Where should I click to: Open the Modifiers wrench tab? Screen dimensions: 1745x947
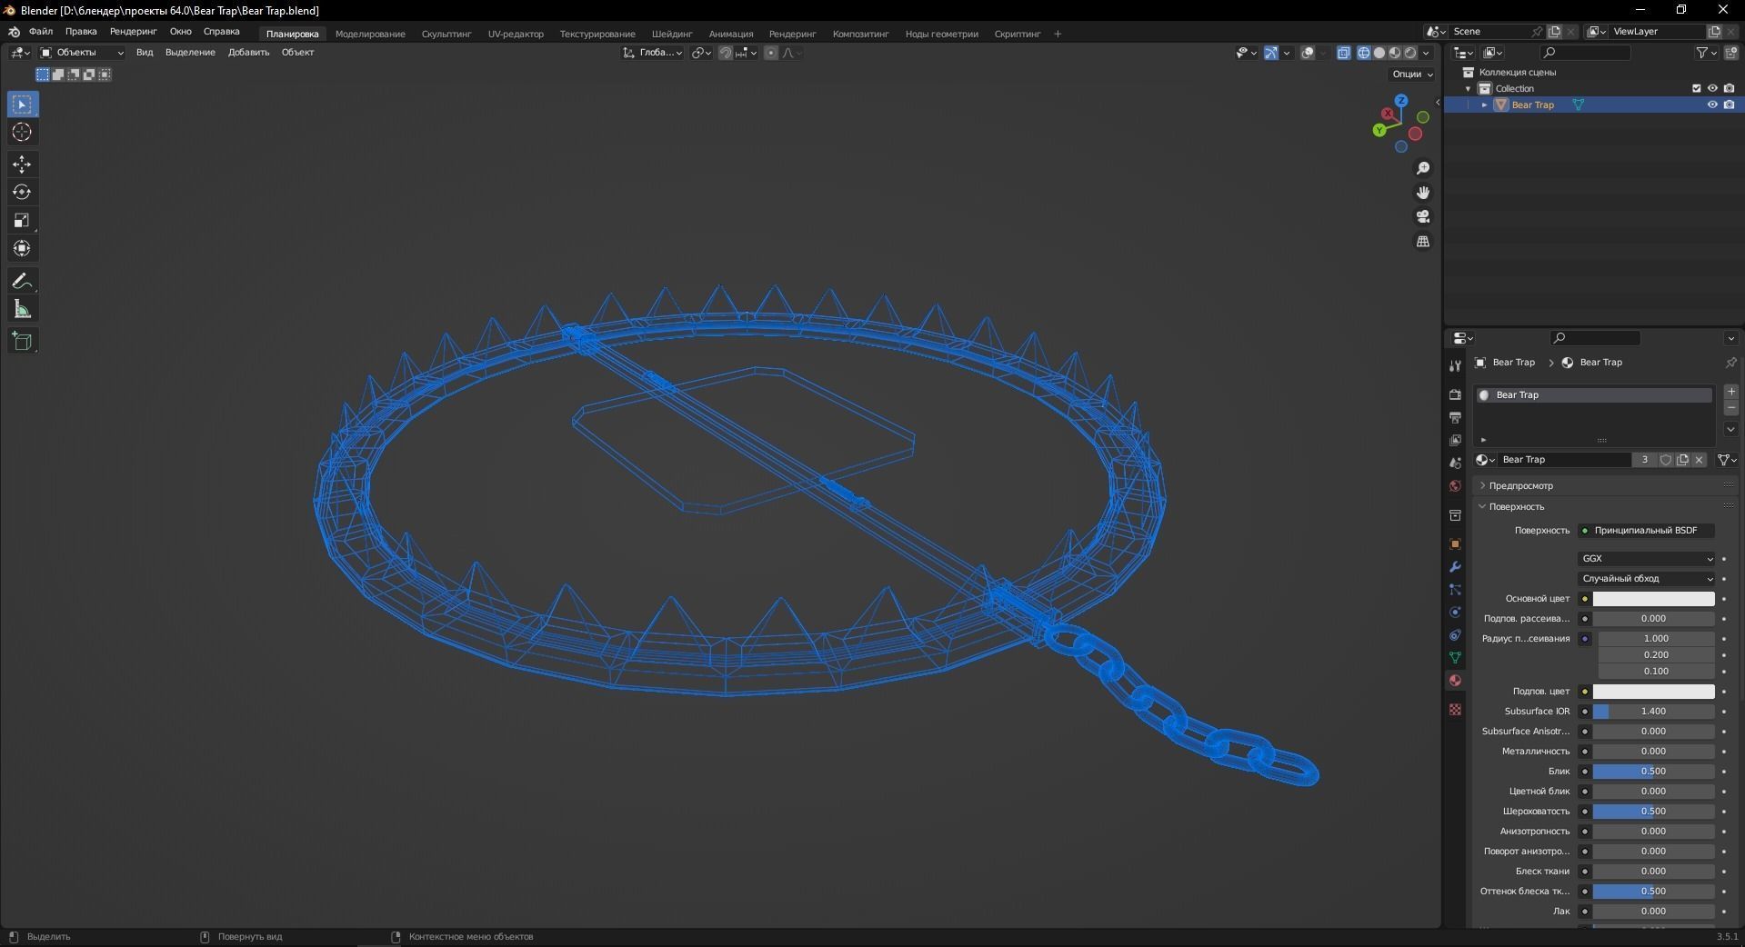1455,566
